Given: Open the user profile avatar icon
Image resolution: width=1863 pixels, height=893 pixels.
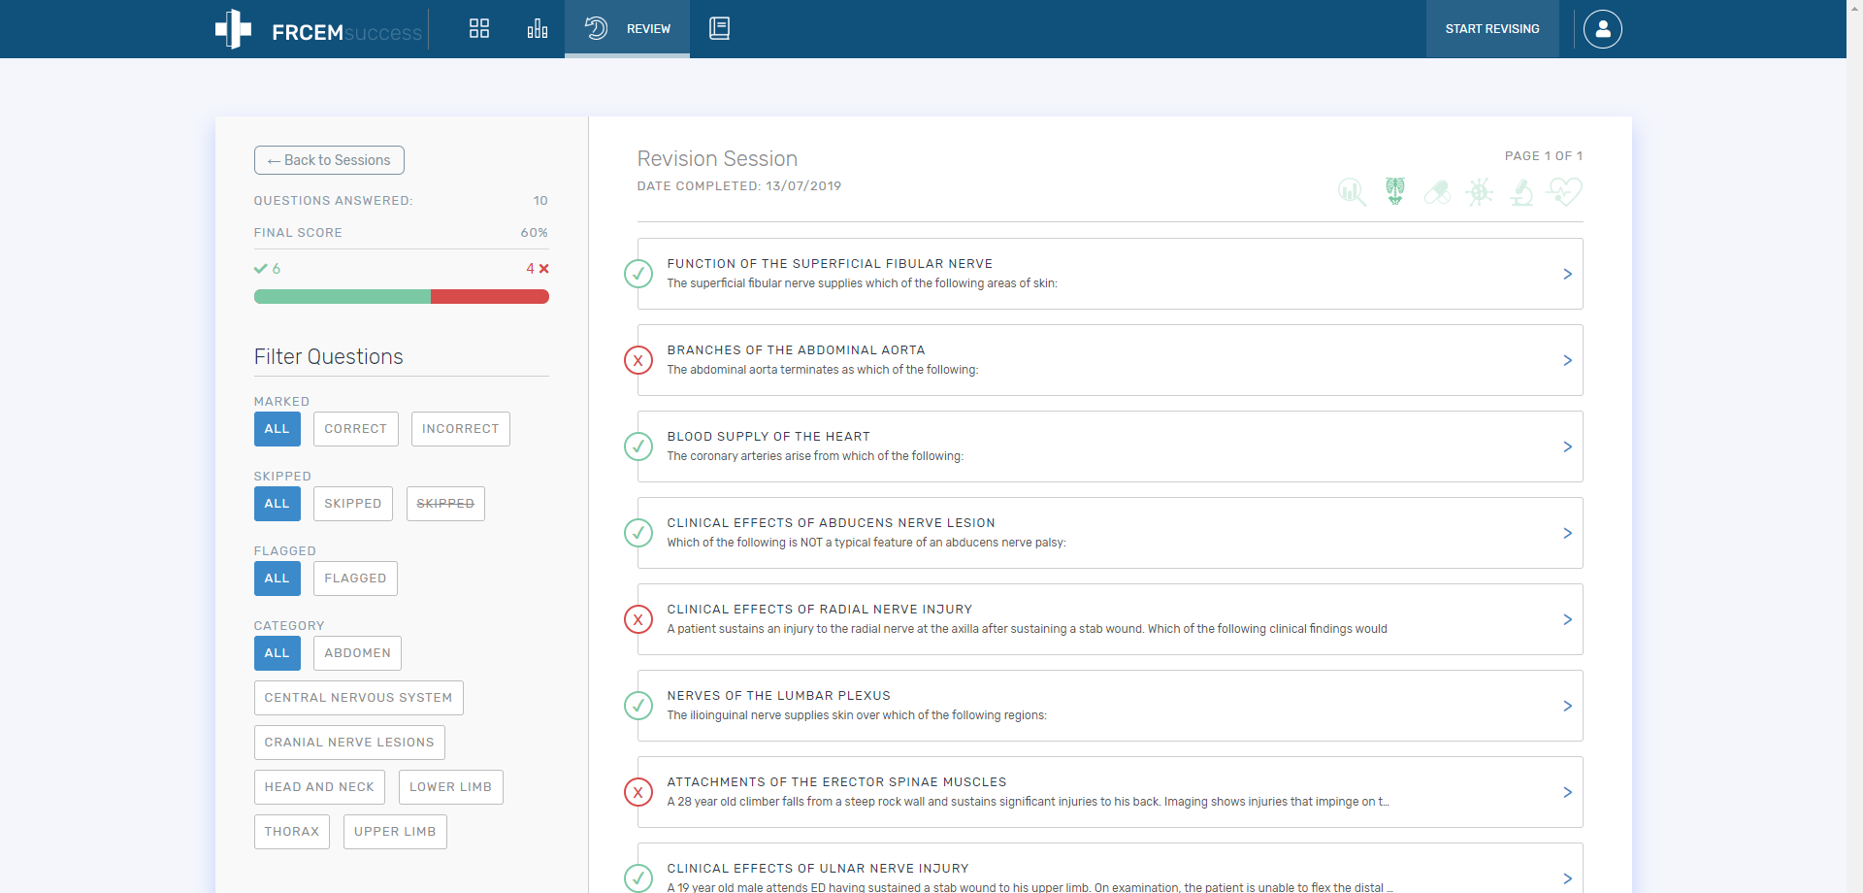Looking at the screenshot, I should 1602,29.
